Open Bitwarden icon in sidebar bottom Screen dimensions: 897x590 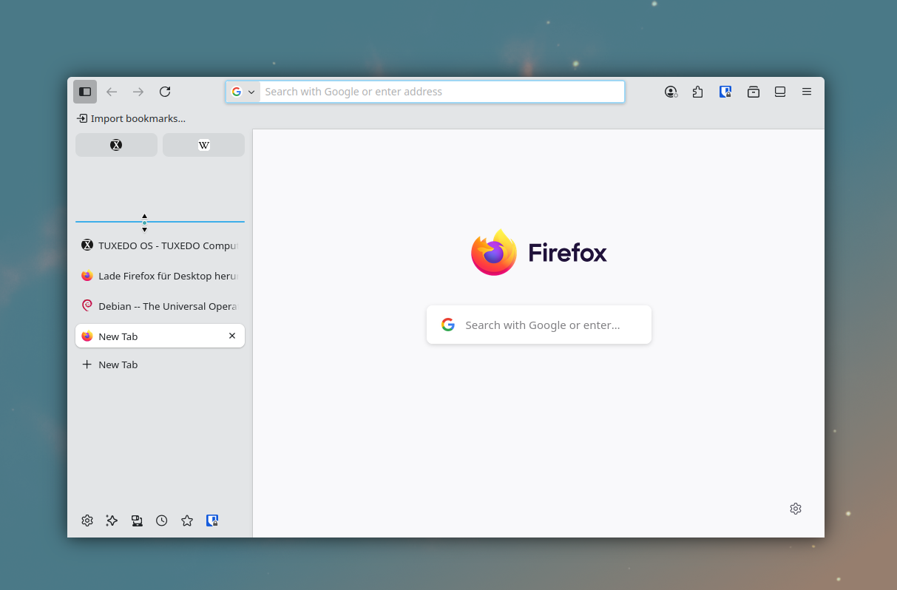212,521
